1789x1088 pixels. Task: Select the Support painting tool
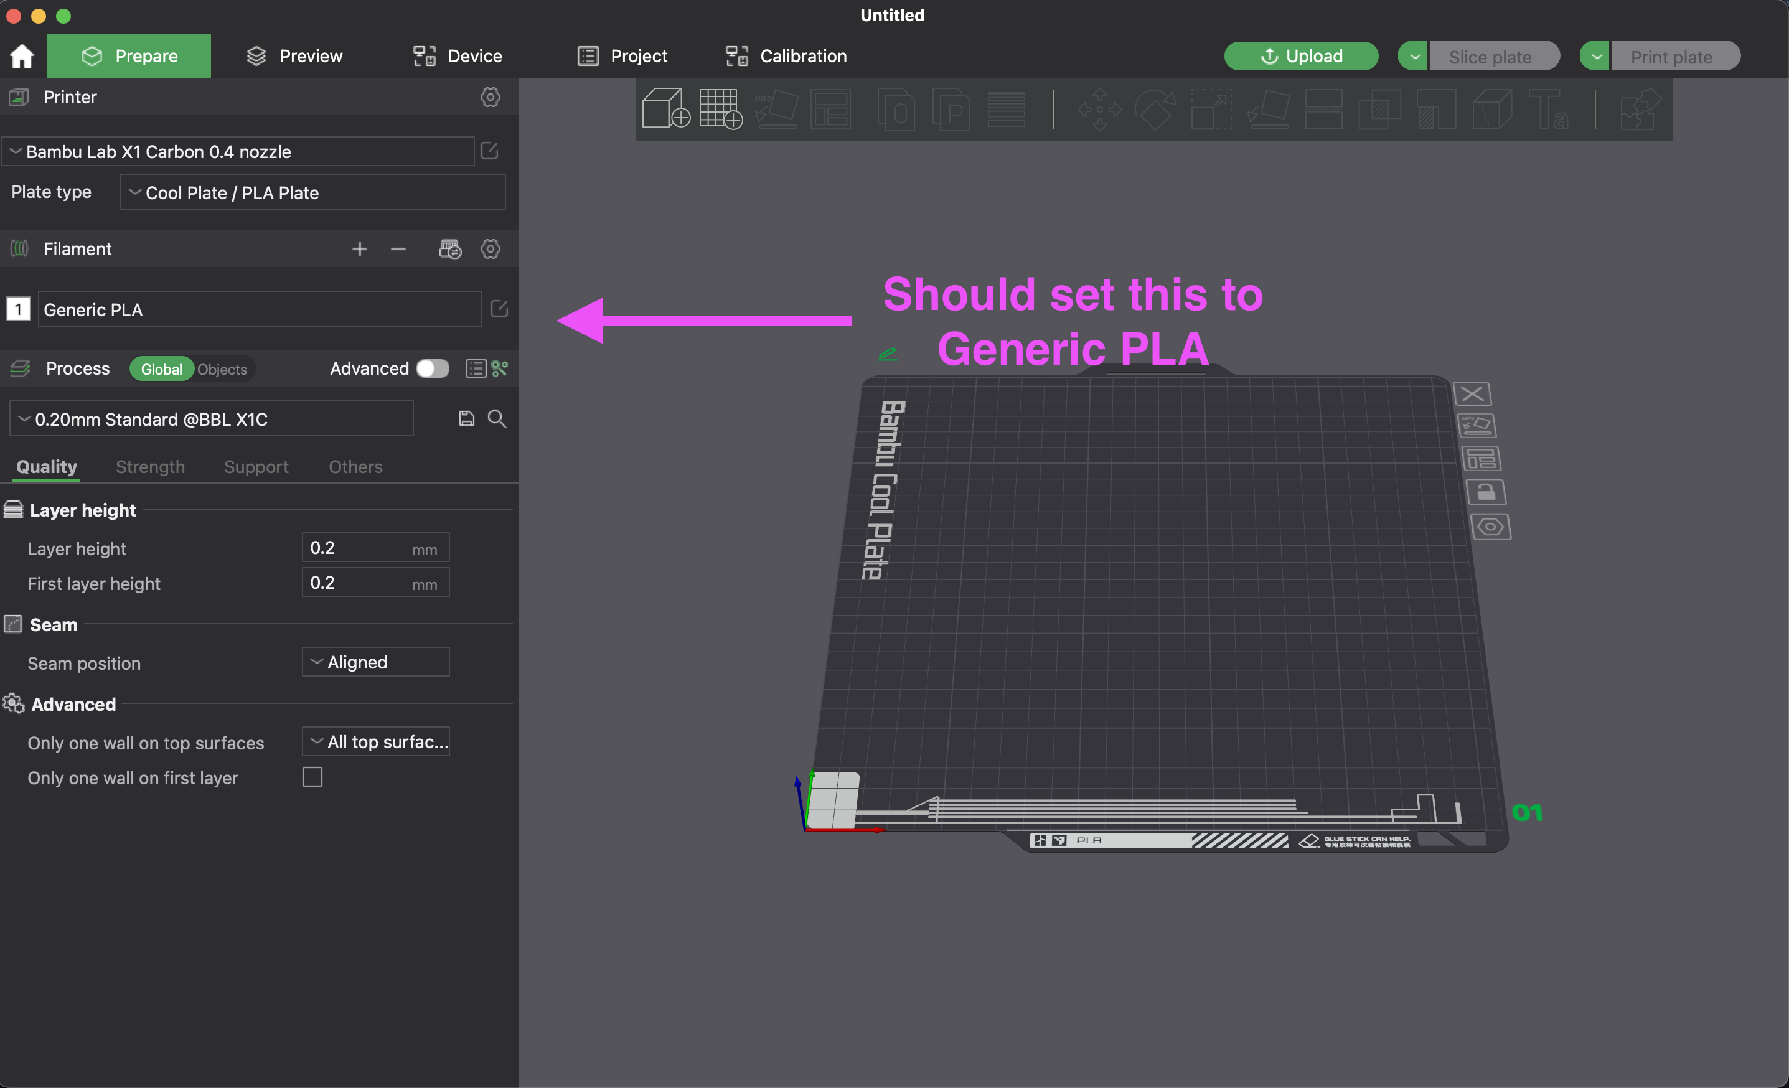coord(1435,110)
